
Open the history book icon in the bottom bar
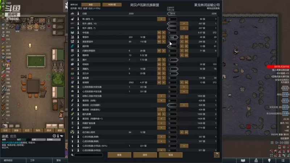(243, 160)
